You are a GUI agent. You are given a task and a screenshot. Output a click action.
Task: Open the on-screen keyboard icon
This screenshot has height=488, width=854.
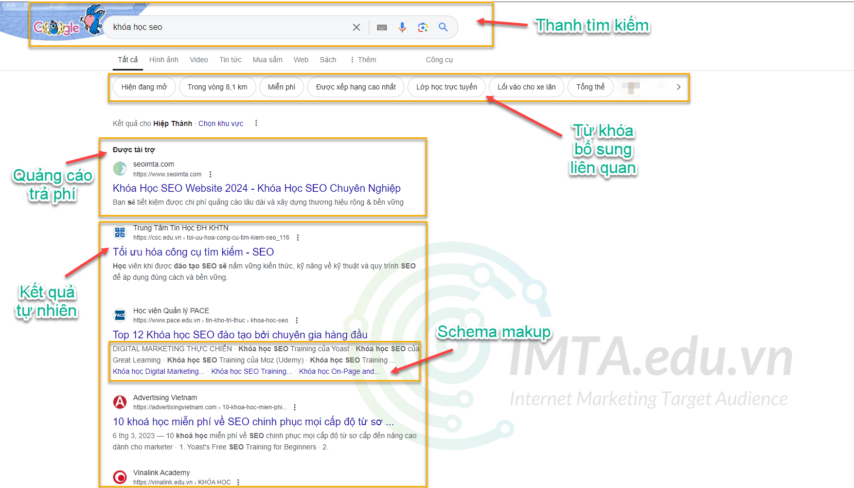[382, 27]
